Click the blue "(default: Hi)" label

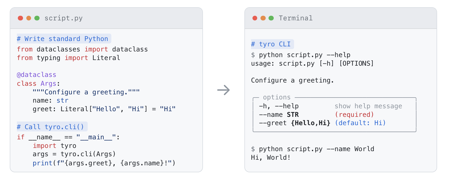tap(360, 123)
